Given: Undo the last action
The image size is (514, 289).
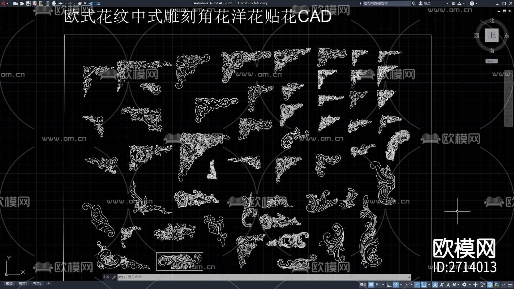Looking at the screenshot, I should tap(61, 3).
